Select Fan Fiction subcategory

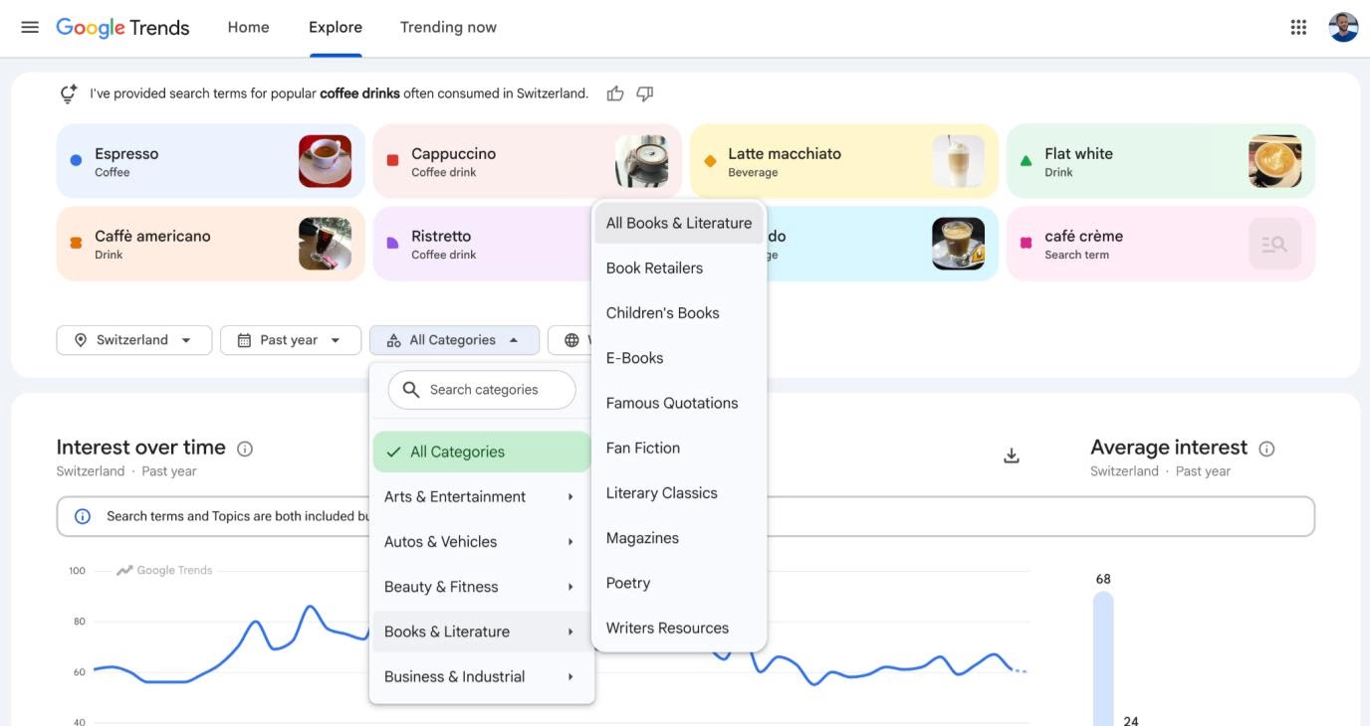[679, 449]
